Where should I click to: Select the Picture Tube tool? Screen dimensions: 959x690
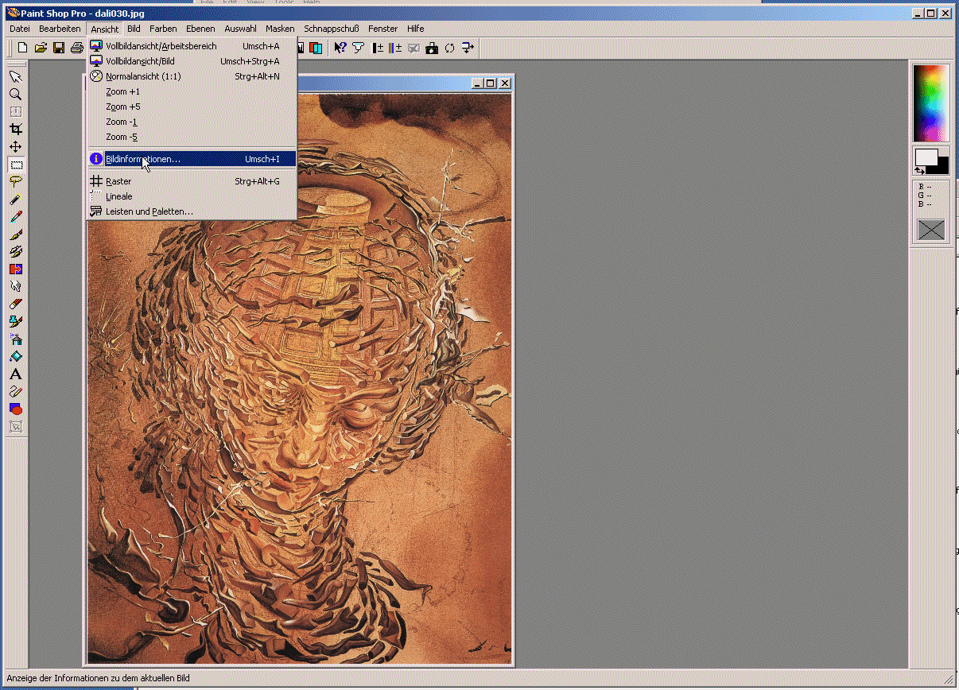point(16,321)
